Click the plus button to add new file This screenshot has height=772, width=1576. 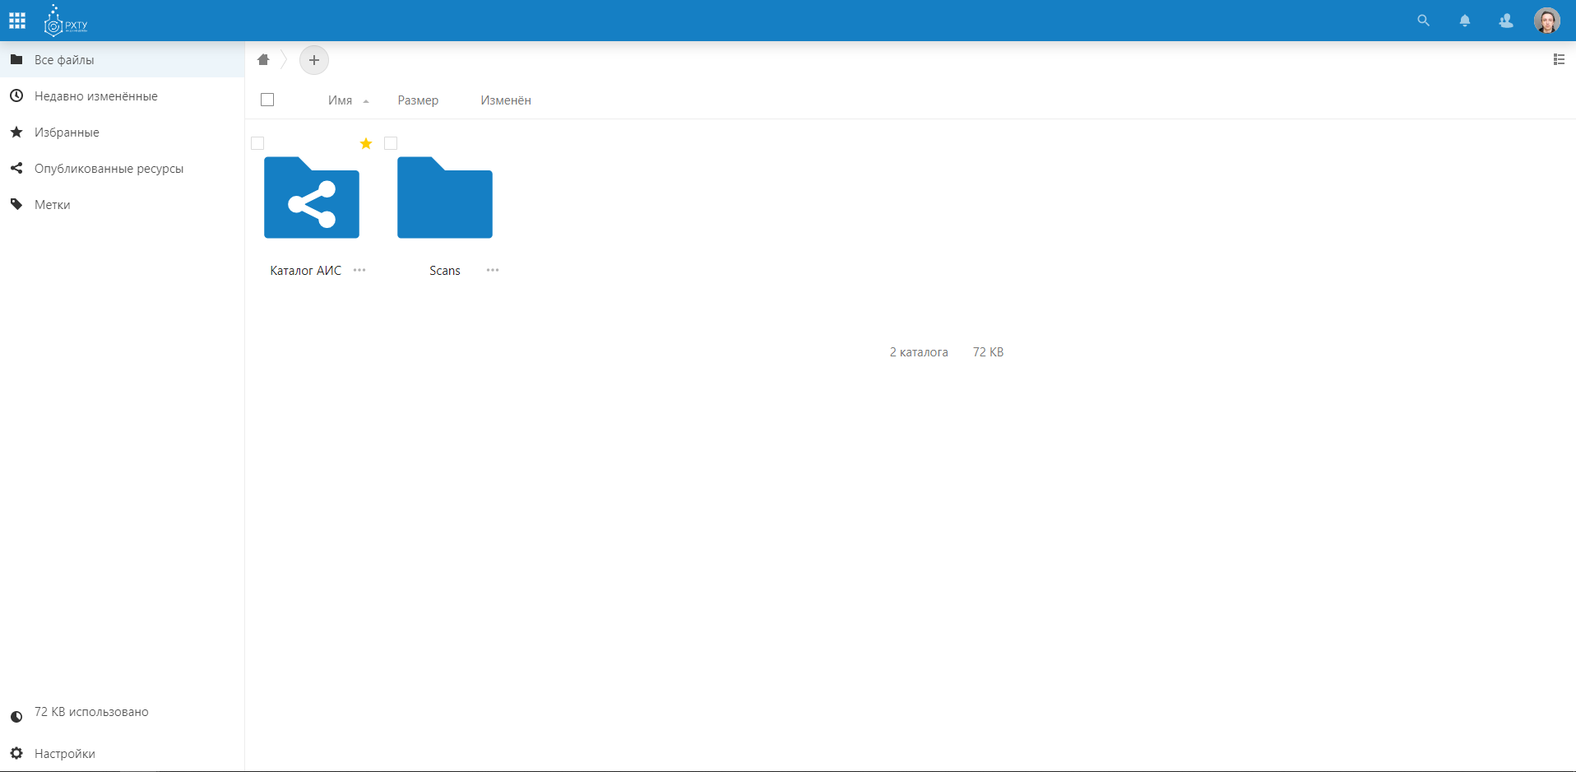point(314,60)
